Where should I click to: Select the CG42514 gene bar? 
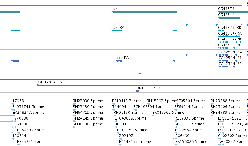point(229,18)
